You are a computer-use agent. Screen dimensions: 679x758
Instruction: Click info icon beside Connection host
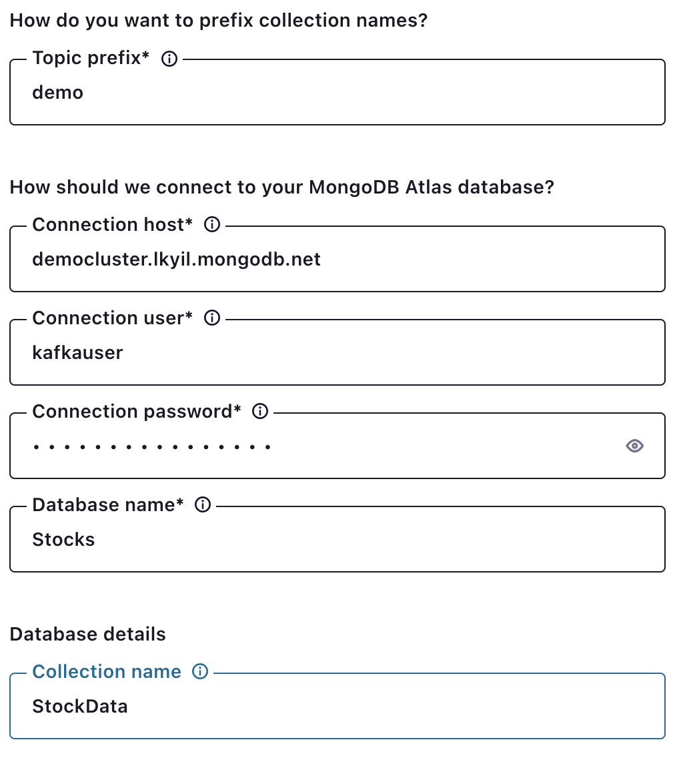click(211, 226)
